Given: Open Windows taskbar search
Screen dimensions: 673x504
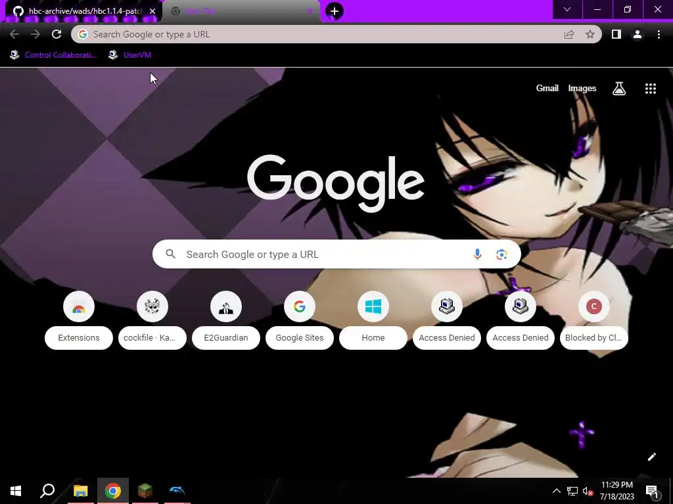Looking at the screenshot, I should click(47, 491).
